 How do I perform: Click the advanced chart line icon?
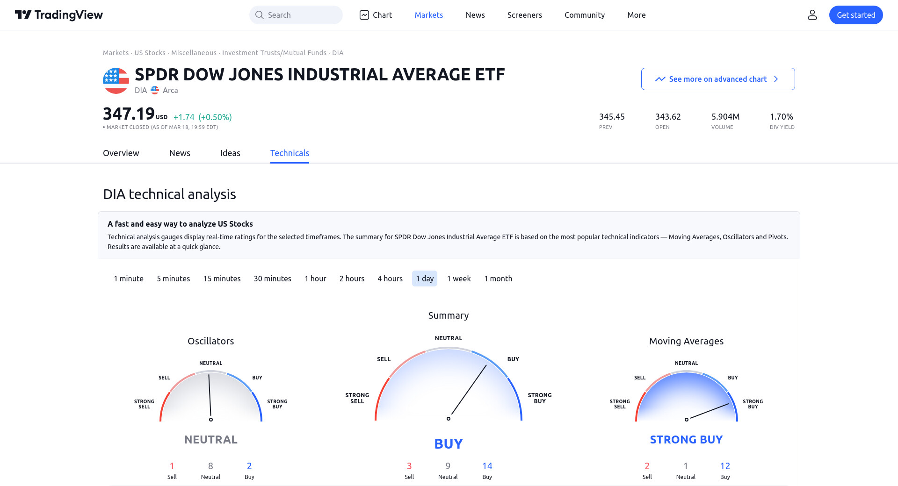tap(660, 79)
